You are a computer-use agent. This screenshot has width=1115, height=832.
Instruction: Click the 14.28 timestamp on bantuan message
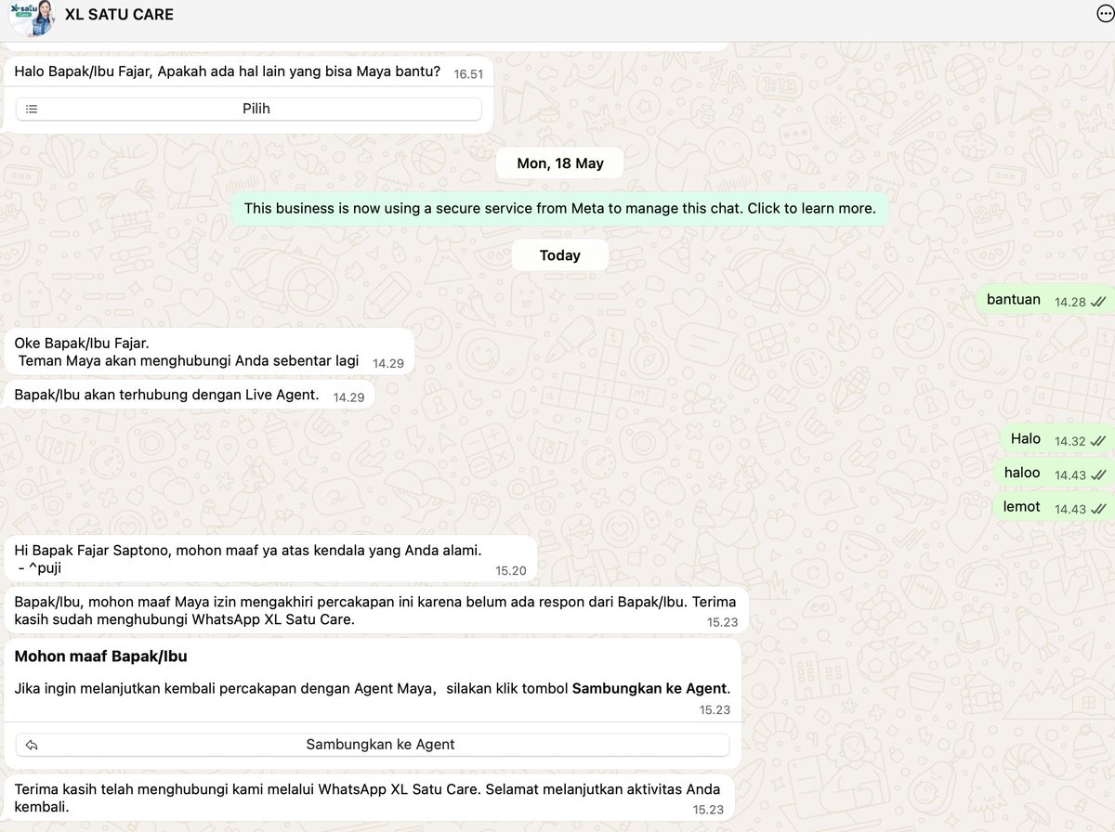(1070, 302)
